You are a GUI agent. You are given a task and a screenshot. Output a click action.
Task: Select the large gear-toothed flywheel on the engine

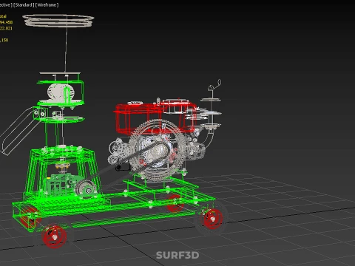point(158,150)
